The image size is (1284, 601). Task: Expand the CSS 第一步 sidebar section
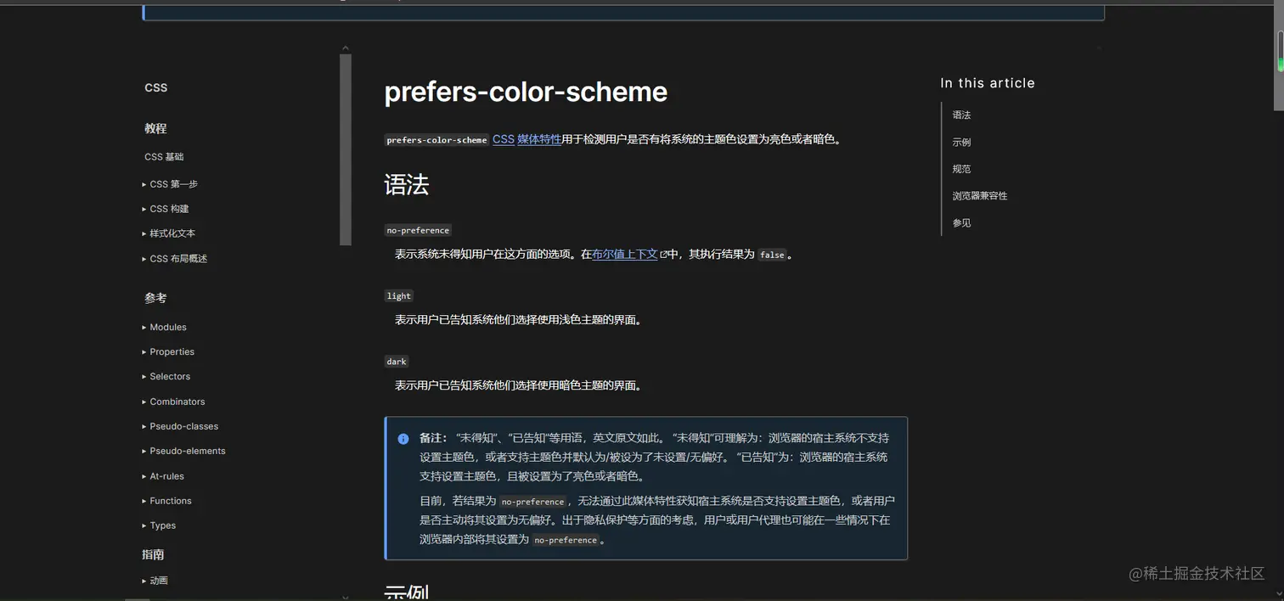170,184
